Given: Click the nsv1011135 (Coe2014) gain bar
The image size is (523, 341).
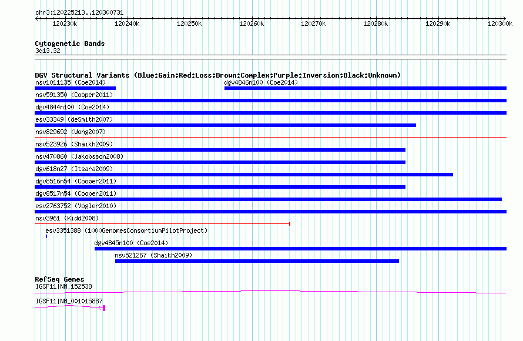Looking at the screenshot, I should (75, 88).
